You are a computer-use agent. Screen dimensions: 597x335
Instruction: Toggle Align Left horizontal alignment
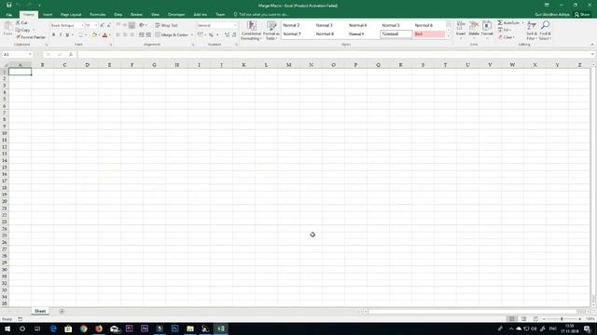pos(118,34)
